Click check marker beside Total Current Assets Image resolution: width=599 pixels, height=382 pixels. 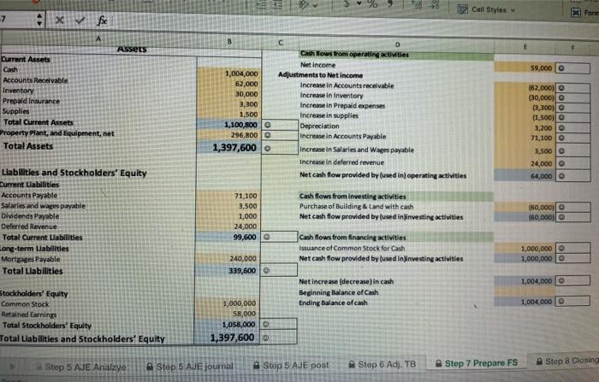pos(267,125)
